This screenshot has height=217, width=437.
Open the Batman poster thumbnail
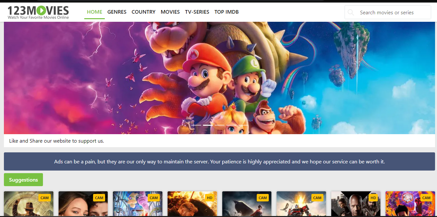click(x=247, y=204)
